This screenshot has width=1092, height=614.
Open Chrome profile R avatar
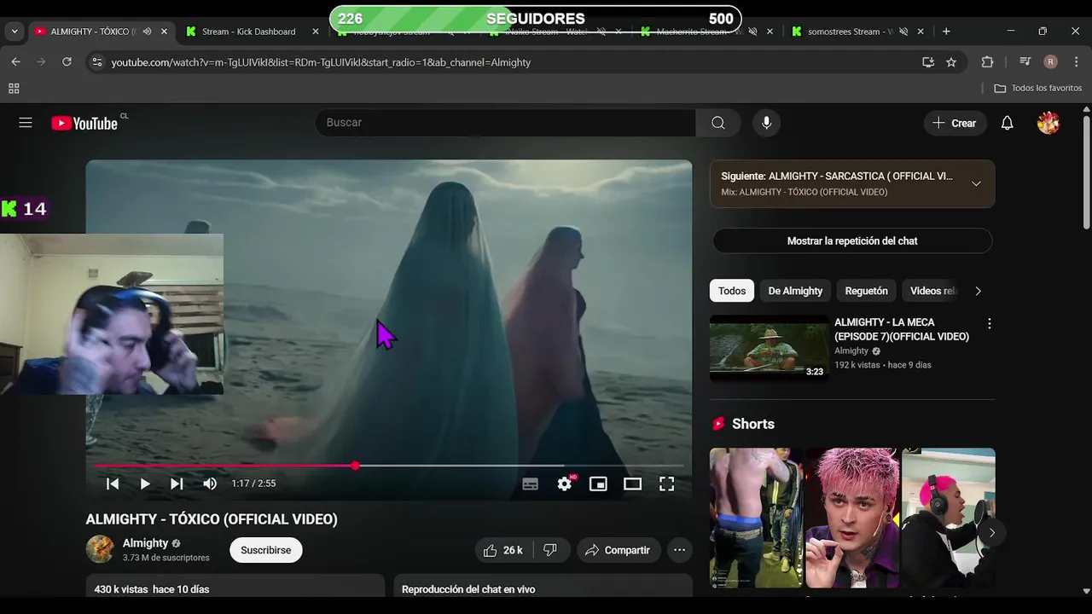[1050, 62]
